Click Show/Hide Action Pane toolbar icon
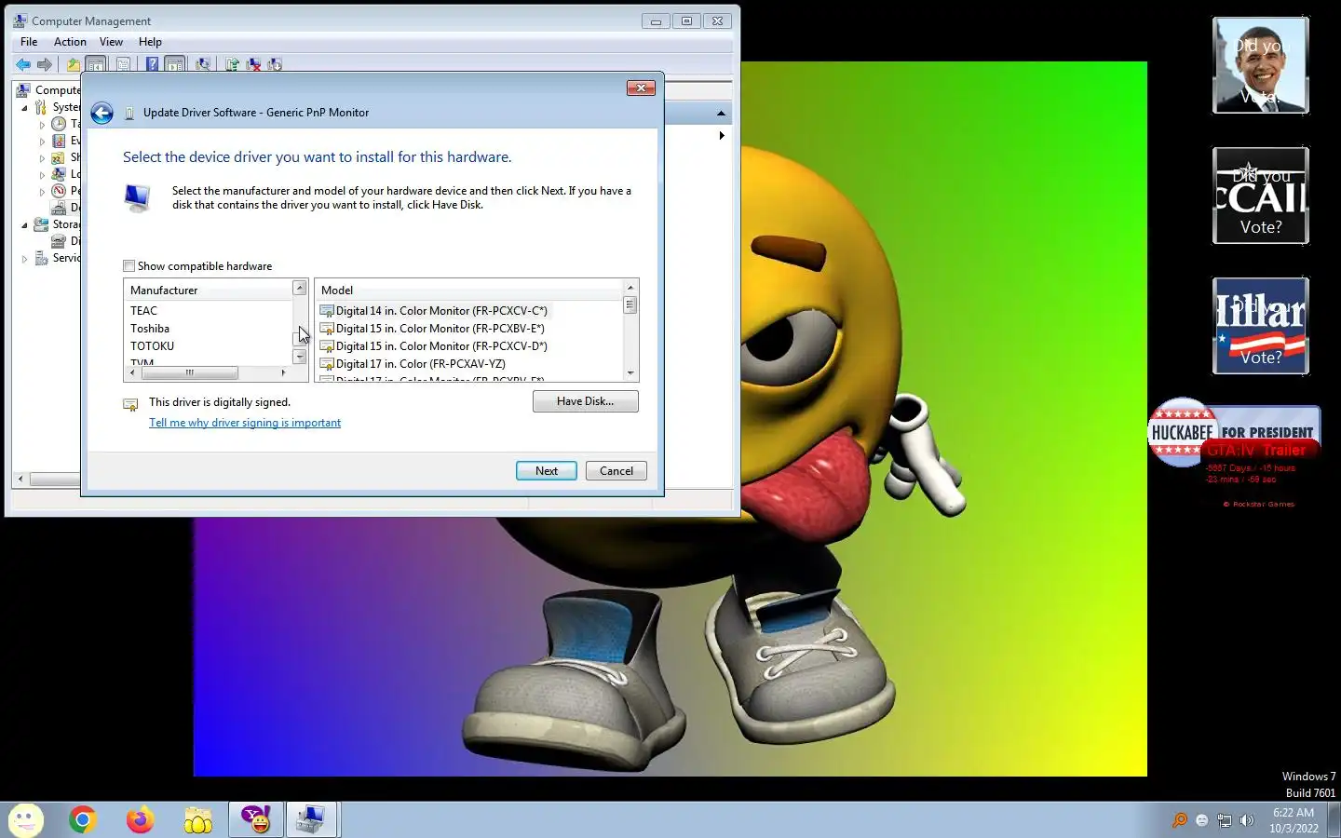This screenshot has height=838, width=1341. pyautogui.click(x=174, y=64)
